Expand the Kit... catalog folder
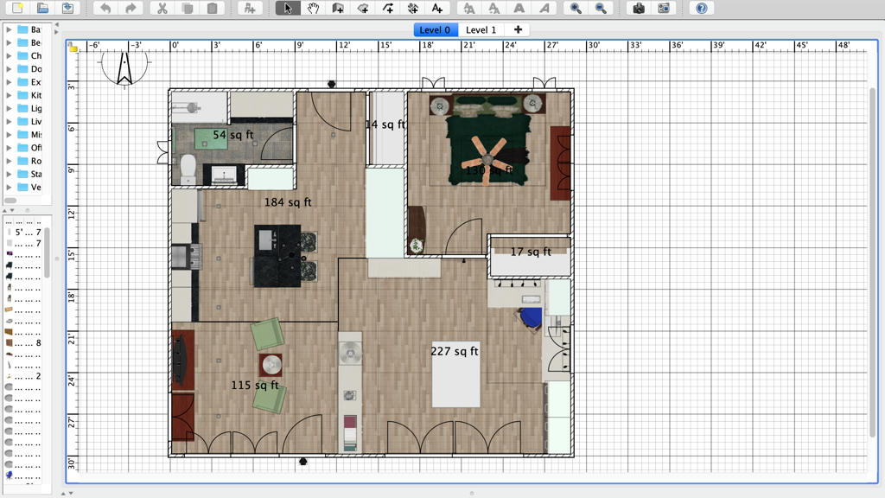885x498 pixels. pos(9,95)
